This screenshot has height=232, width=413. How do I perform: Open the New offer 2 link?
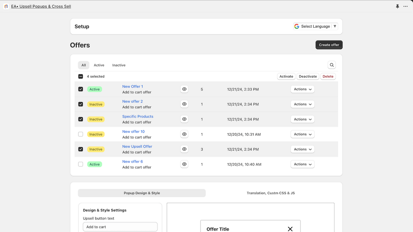[x=132, y=101]
